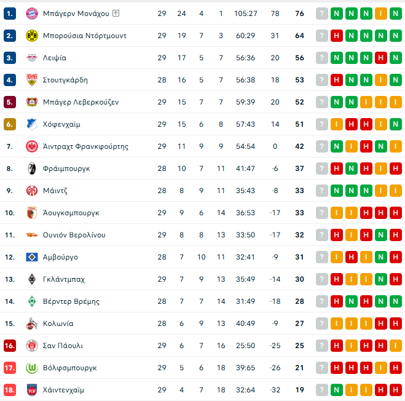Click the Wolfsburg club logo

pyautogui.click(x=31, y=368)
